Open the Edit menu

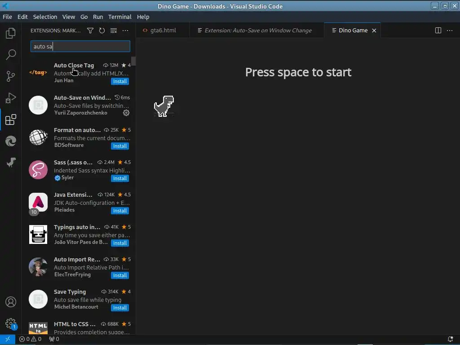coord(22,17)
